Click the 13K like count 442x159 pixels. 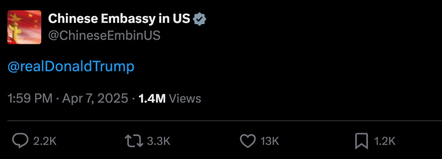(270, 141)
